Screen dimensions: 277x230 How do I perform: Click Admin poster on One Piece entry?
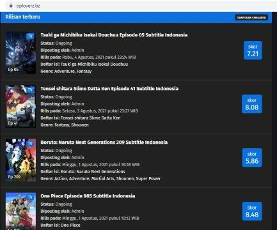coord(77,211)
